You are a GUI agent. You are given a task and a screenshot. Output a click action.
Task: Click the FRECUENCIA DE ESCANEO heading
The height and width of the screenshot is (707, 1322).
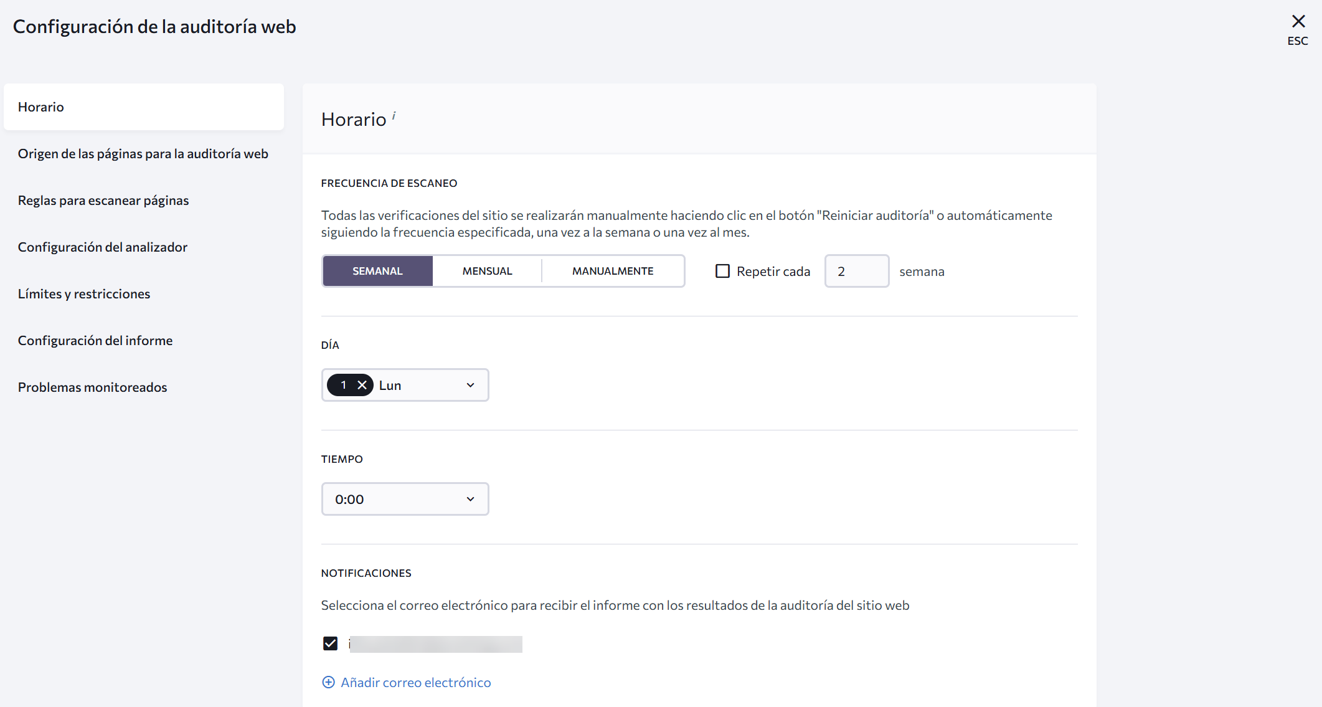[x=389, y=183]
